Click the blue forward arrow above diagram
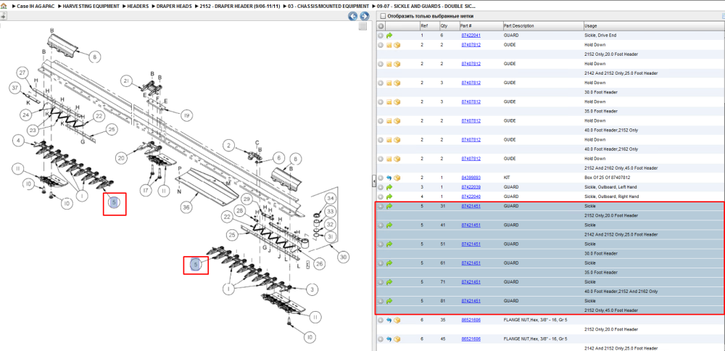 pos(365,17)
